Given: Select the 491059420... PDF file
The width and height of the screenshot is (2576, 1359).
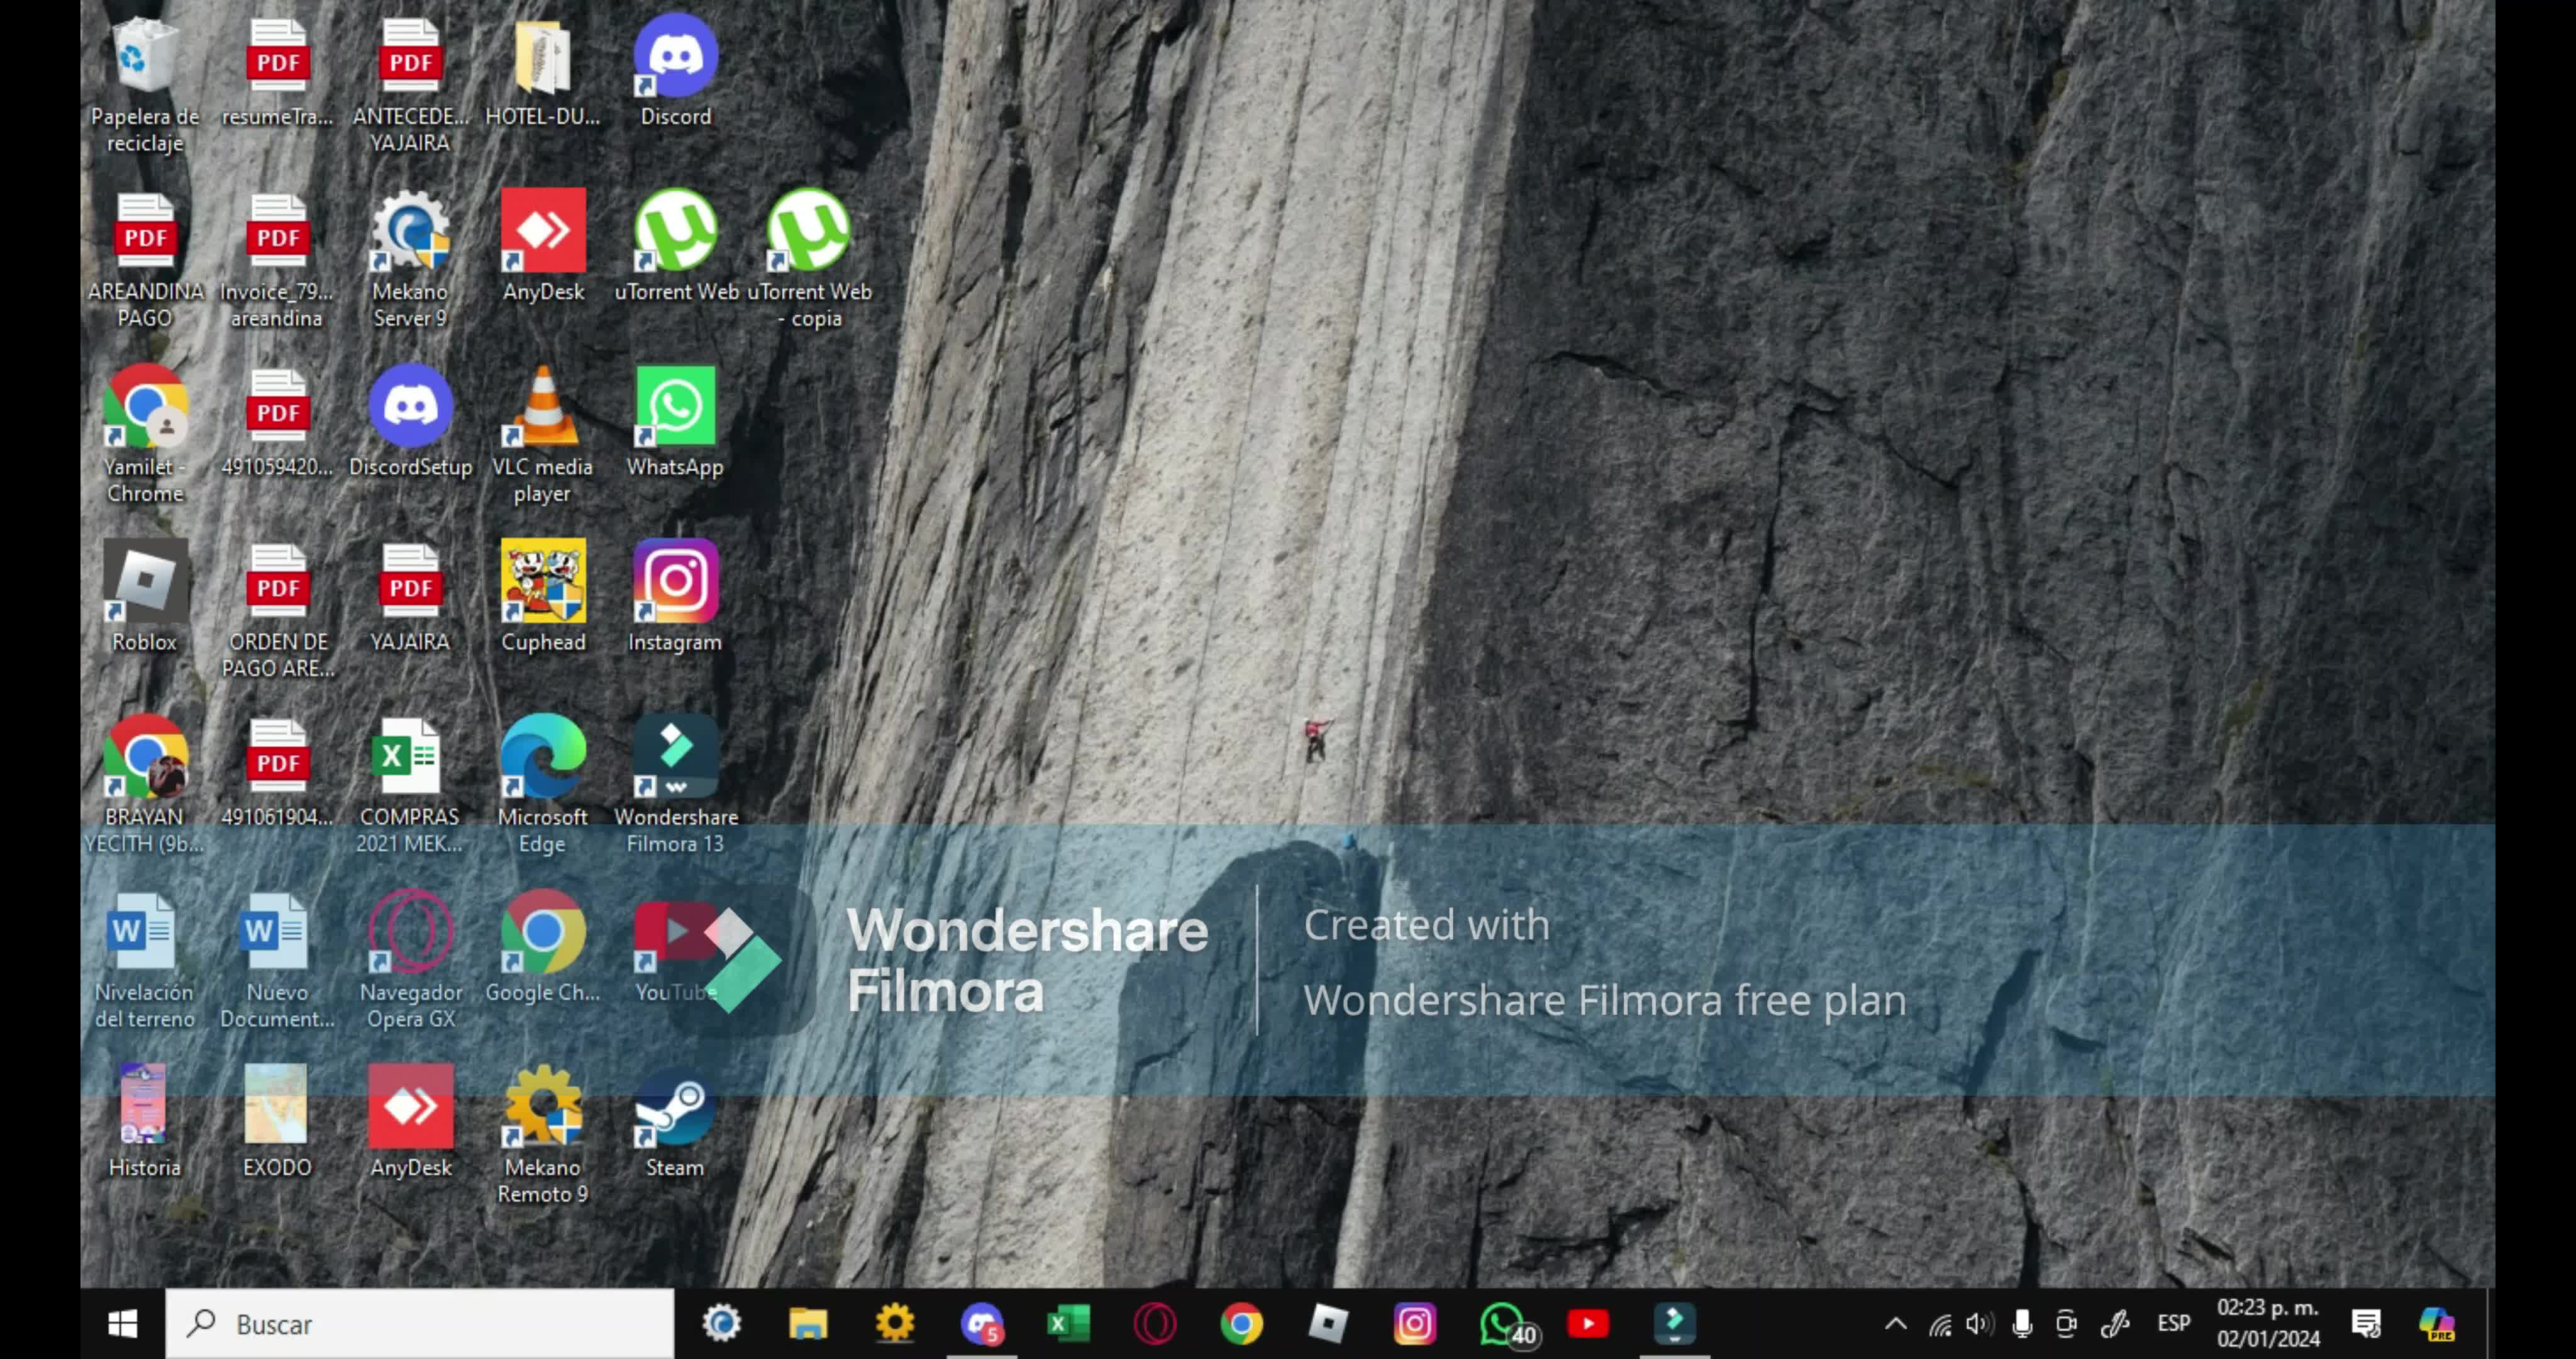Looking at the screenshot, I should [277, 422].
